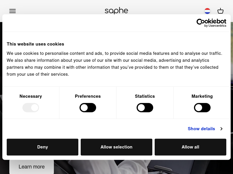Image resolution: width=233 pixels, height=174 pixels.
Task: Enable the Statistics cookies switch
Action: (145, 108)
